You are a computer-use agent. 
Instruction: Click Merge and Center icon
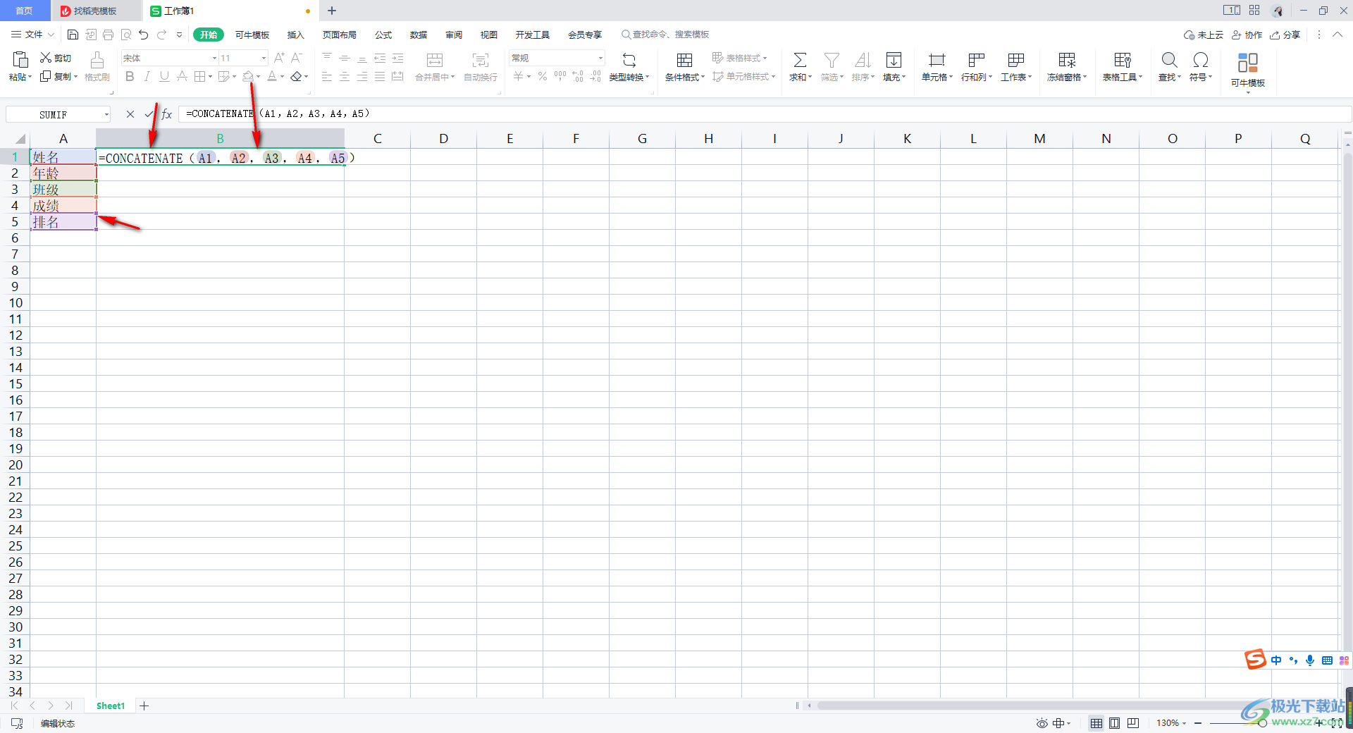pos(435,60)
